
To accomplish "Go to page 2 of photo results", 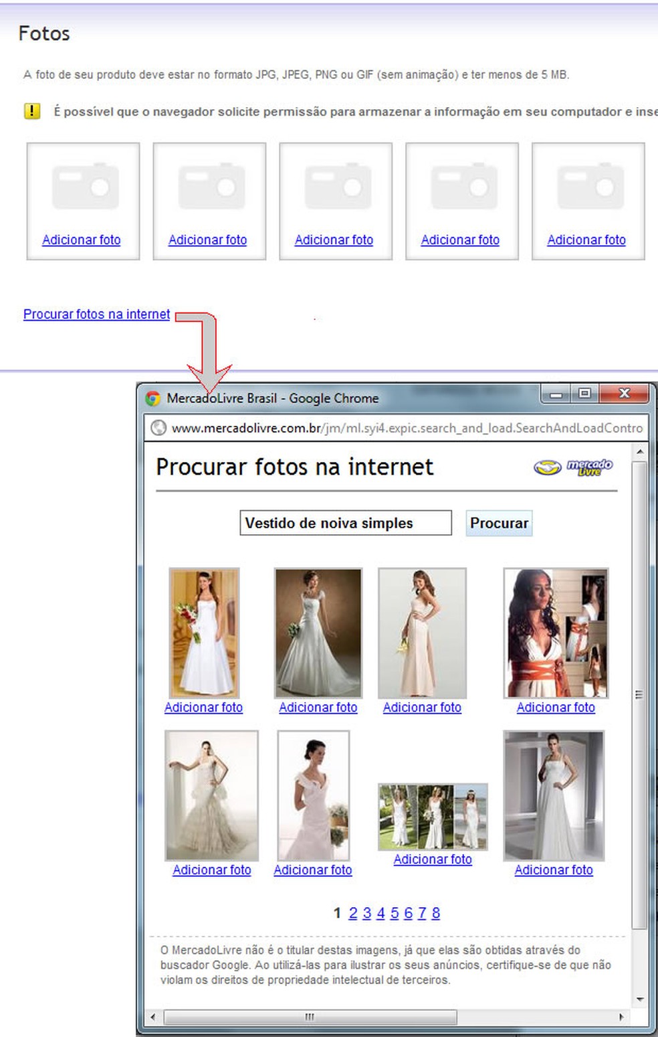I will (x=352, y=912).
